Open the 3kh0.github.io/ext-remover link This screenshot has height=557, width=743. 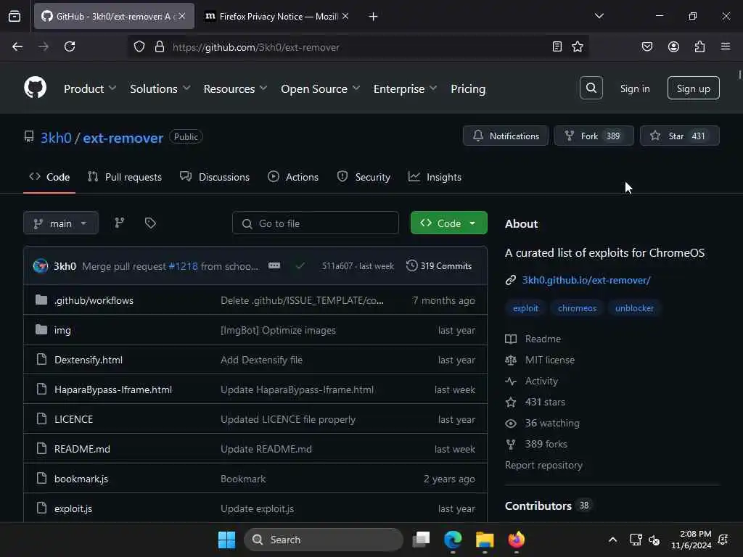[586, 280]
